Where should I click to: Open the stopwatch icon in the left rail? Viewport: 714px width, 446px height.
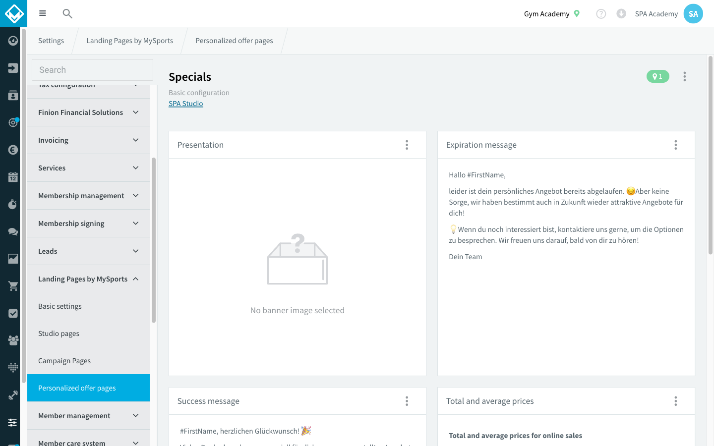point(13,204)
